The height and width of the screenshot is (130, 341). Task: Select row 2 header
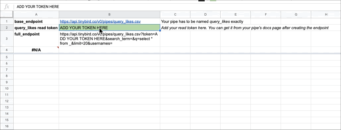pyautogui.click(x=7, y=28)
